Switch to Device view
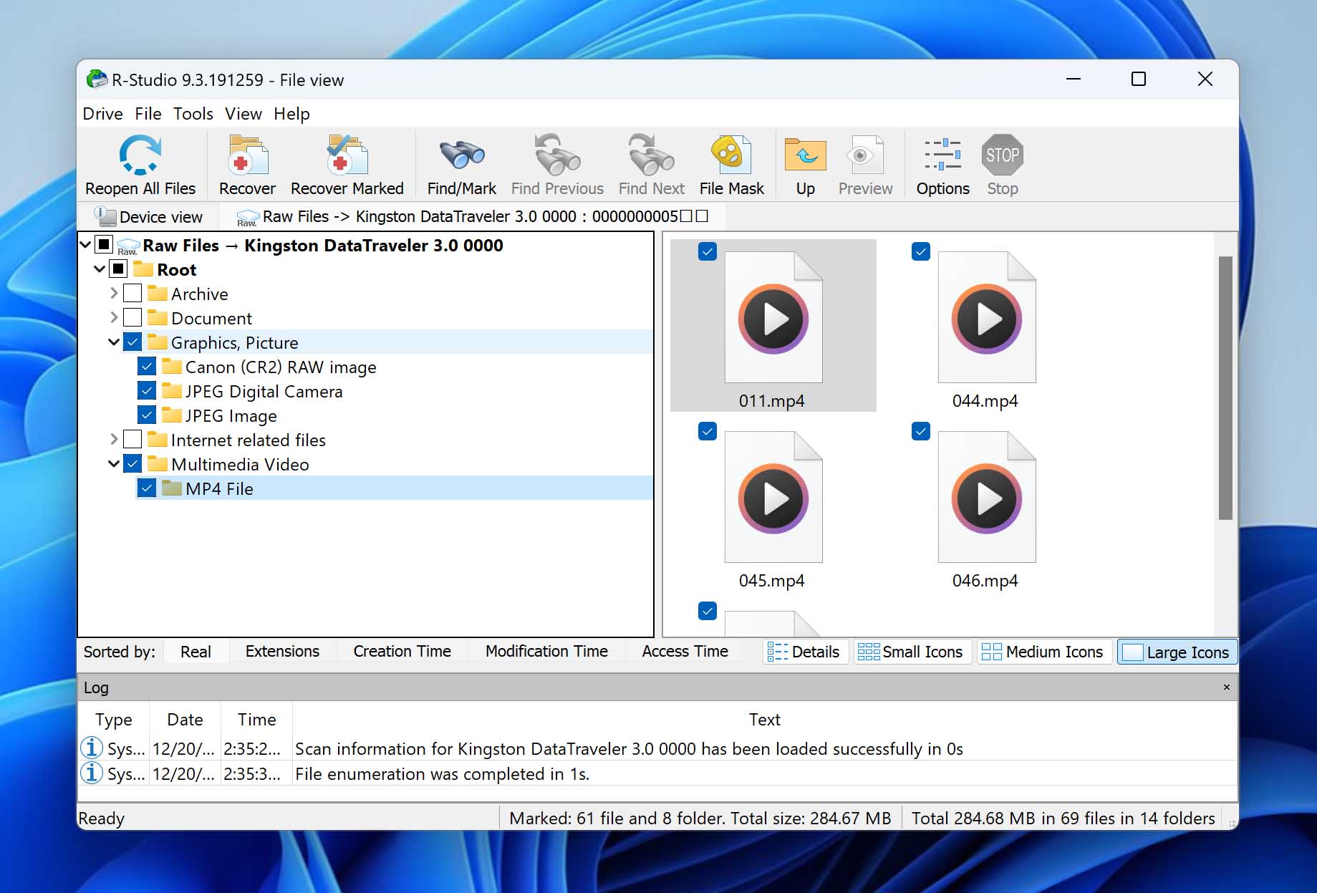 [x=150, y=216]
